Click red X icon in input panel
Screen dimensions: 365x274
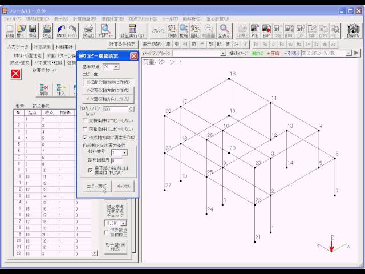(x=15, y=74)
